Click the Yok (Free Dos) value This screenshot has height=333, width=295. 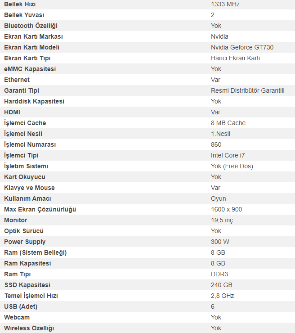coord(232,166)
